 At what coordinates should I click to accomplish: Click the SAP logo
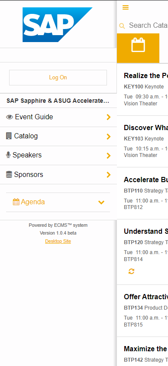(57, 25)
